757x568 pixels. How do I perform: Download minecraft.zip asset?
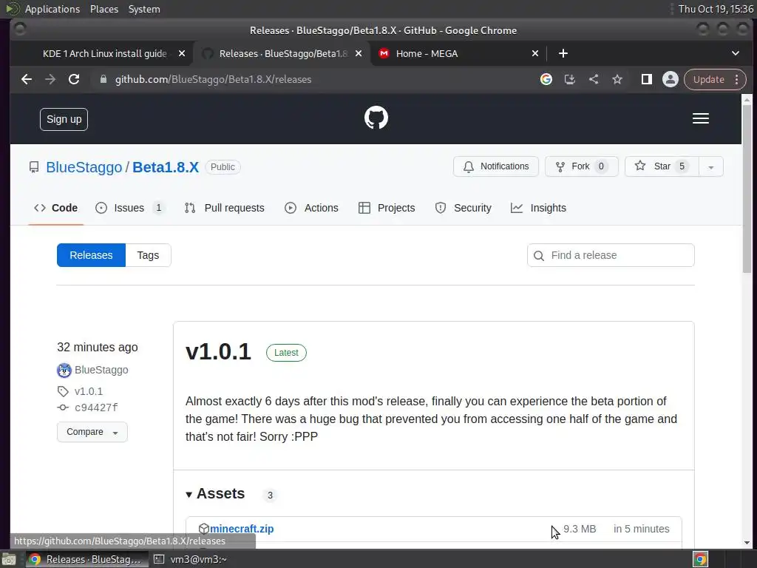click(x=242, y=529)
